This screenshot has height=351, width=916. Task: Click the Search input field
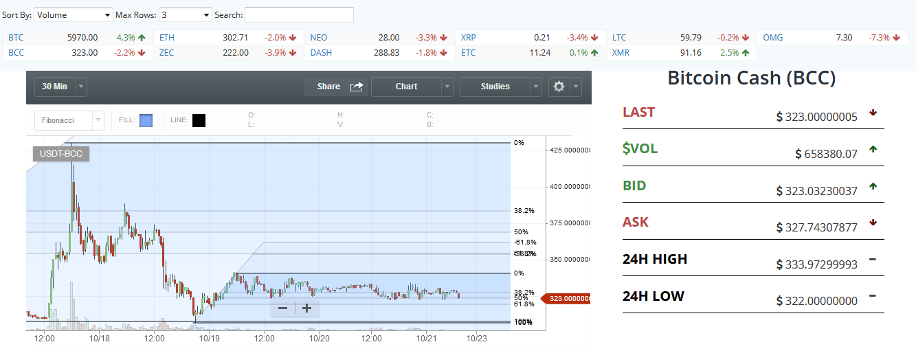pyautogui.click(x=299, y=14)
